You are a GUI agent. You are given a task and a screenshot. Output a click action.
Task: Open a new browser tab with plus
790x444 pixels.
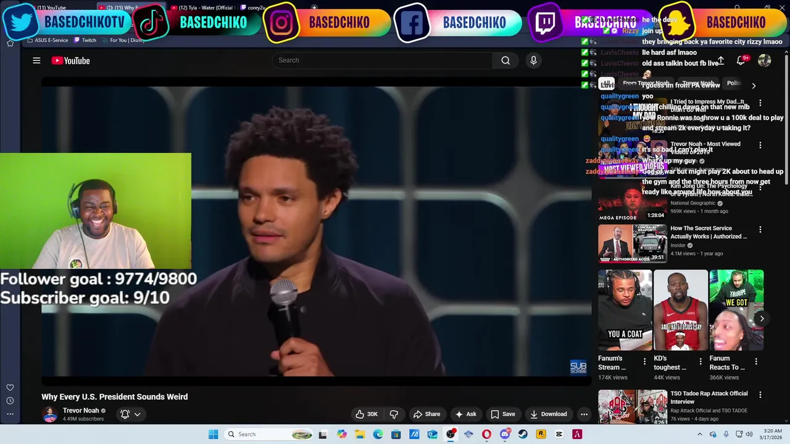pyautogui.click(x=314, y=7)
